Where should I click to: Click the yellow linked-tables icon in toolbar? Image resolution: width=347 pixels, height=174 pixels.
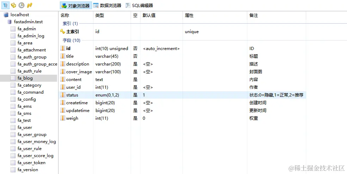point(13,5)
